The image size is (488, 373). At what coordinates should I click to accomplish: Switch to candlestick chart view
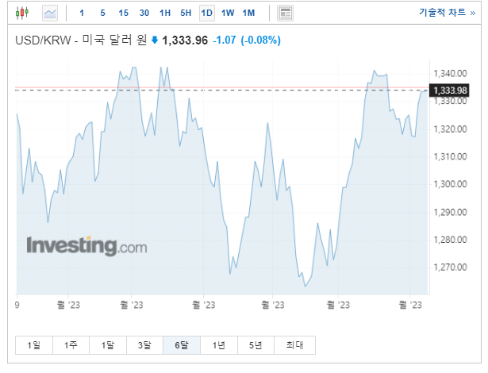tap(22, 13)
